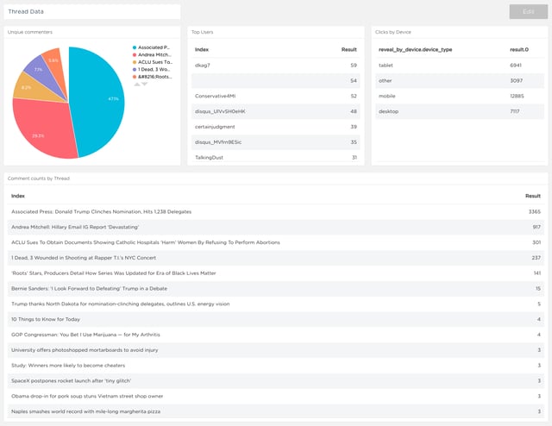This screenshot has width=552, height=426.
Task: Click the Result header in Comment counts table
Action: (x=533, y=196)
